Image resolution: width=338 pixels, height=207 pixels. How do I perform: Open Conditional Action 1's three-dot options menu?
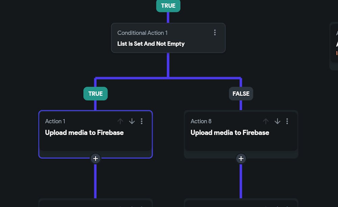click(x=215, y=32)
